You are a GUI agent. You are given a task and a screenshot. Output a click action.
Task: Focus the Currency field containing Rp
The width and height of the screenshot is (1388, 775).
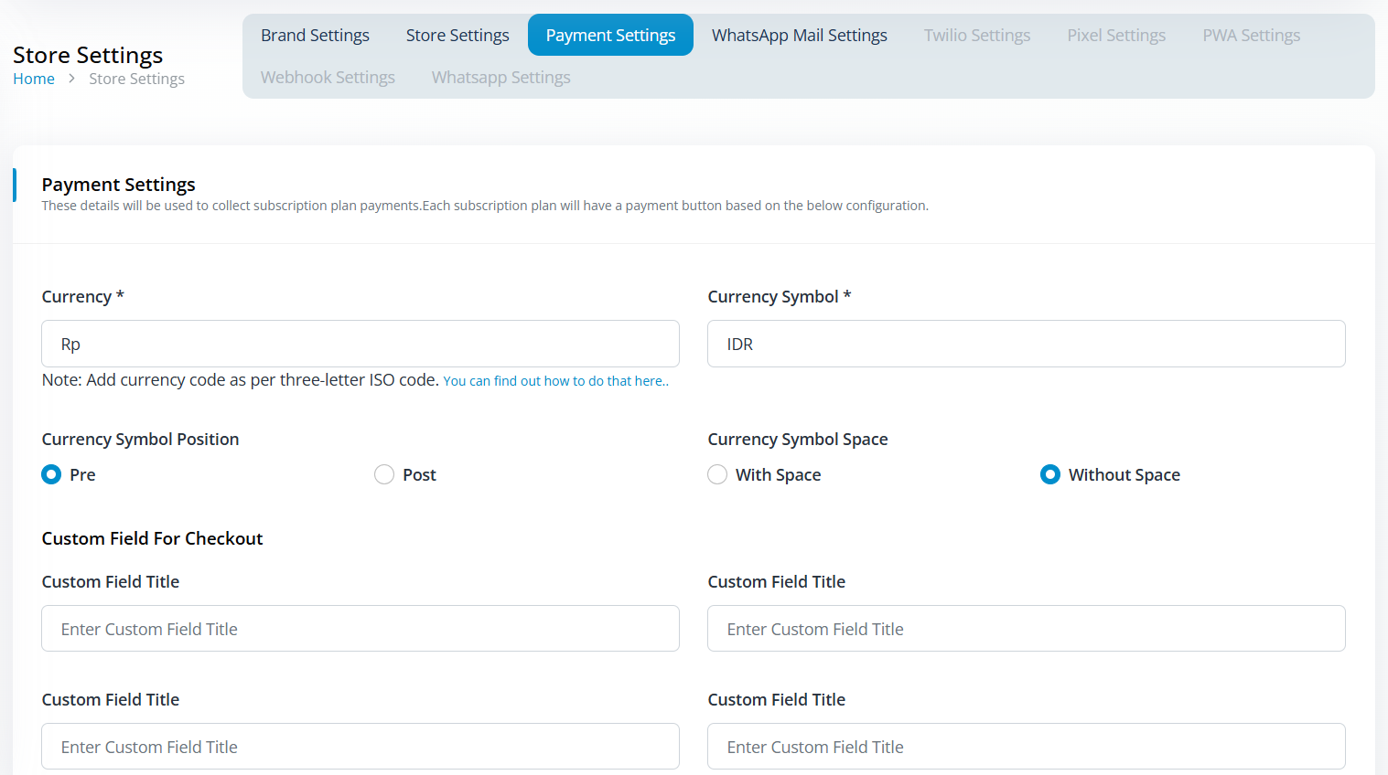(x=360, y=344)
